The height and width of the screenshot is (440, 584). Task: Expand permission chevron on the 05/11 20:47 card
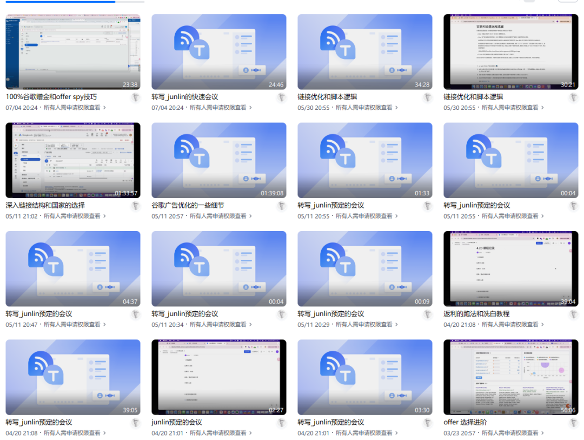105,324
